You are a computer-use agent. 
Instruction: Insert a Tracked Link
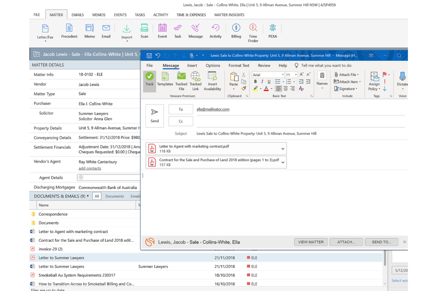coord(195,81)
